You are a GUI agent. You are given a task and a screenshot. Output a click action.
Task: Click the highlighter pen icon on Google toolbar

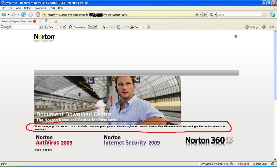click(148, 27)
